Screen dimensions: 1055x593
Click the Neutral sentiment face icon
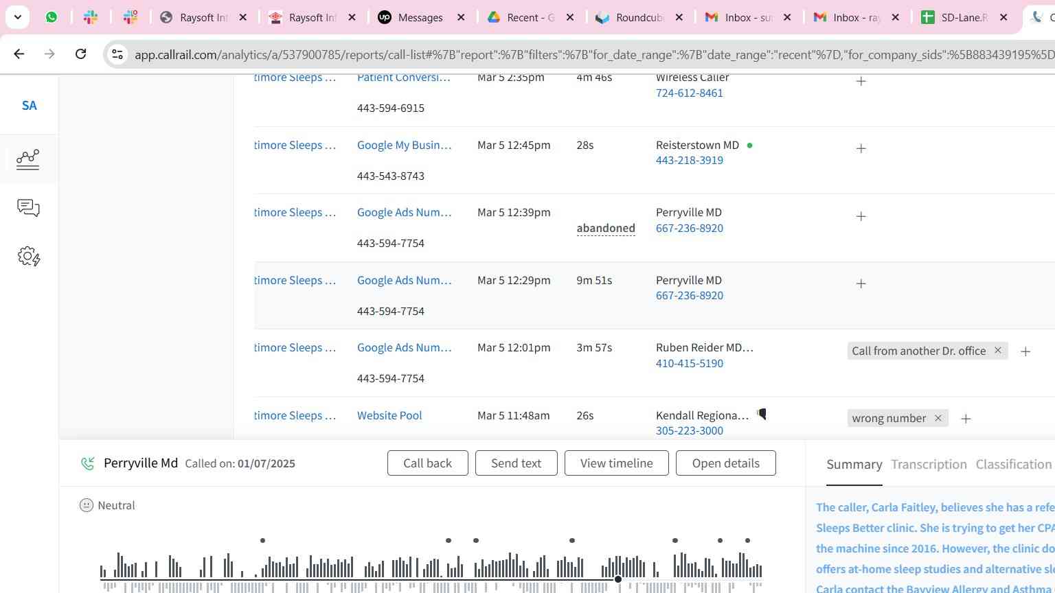86,506
